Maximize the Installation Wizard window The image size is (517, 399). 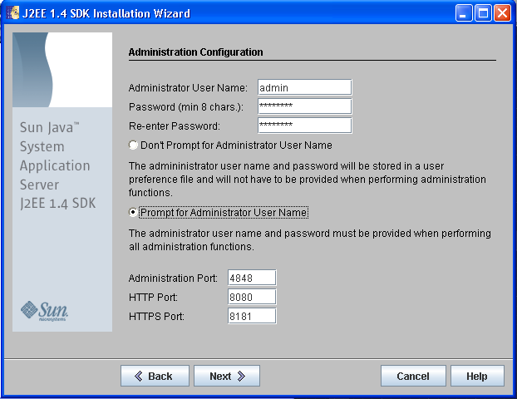tap(483, 13)
